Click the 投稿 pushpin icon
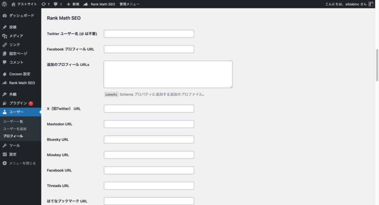The width and height of the screenshot is (379, 205). click(x=4, y=27)
